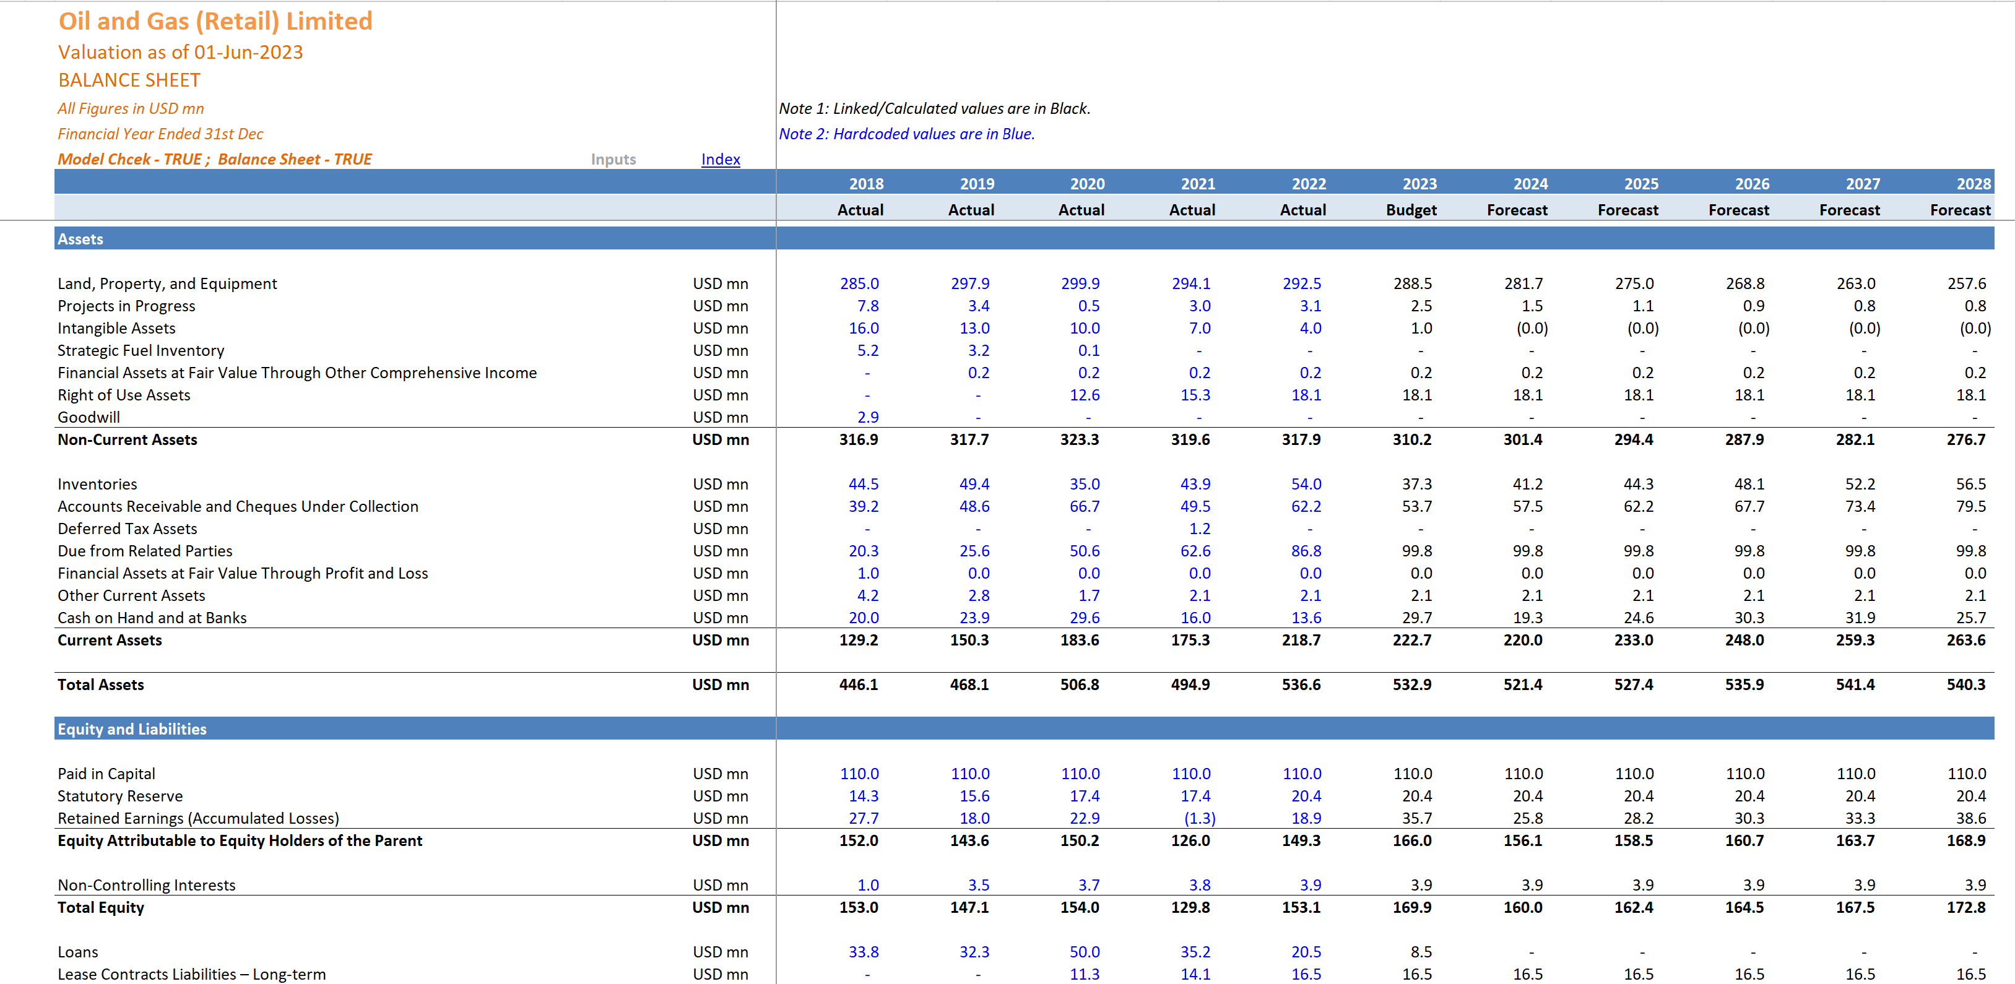This screenshot has width=2015, height=984.
Task: Click the Goodwill row label
Action: point(89,417)
